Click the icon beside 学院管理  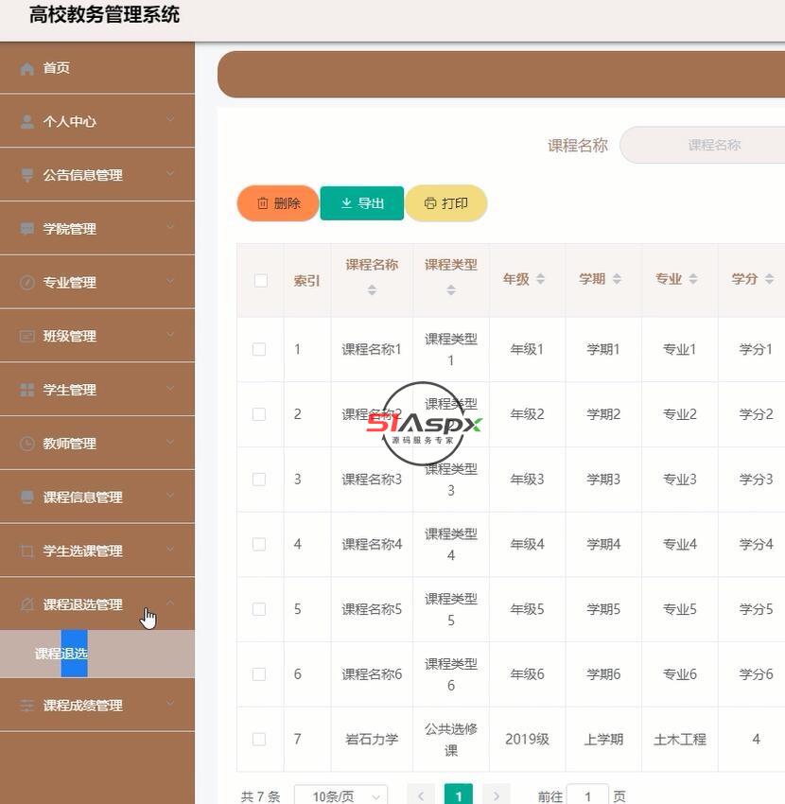click(27, 229)
